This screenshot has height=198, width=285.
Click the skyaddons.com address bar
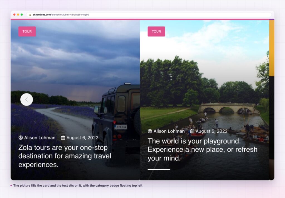point(149,14)
